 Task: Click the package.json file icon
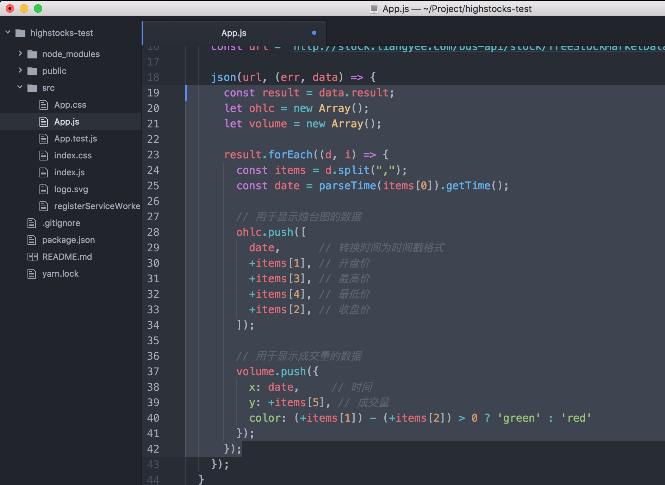click(x=32, y=240)
